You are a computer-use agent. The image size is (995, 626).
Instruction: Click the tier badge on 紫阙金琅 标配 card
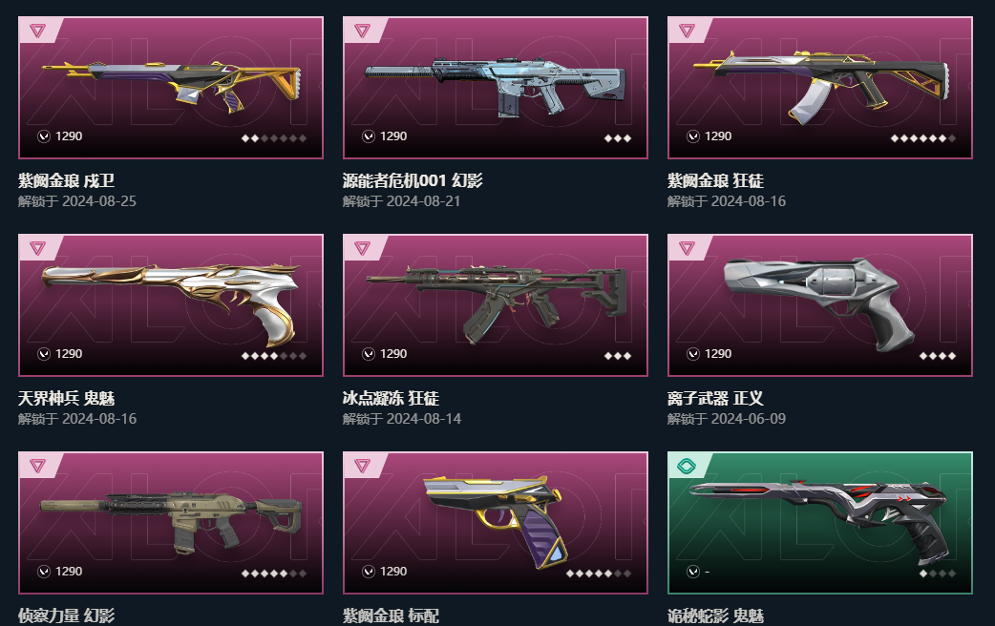click(362, 466)
